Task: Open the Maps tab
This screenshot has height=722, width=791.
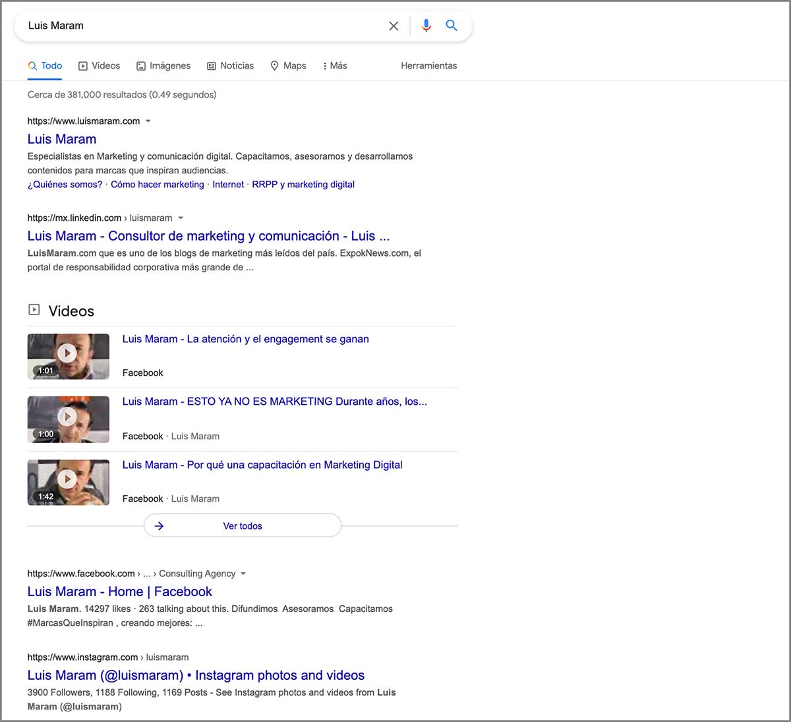Action: pos(288,66)
